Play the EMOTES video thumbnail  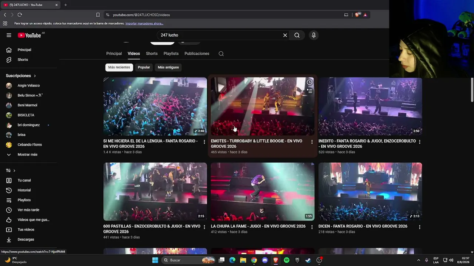[263, 106]
